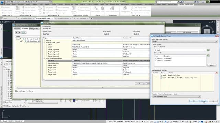Switch to the Start drawing tab
Viewport: 220px width, 123px height.
click(x=5, y=18)
